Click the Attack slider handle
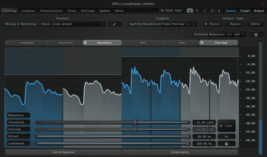Viewport: 267px width, 157px height. (187, 136)
